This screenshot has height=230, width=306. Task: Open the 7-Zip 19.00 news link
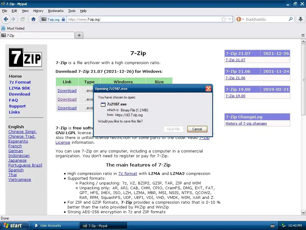click(x=235, y=96)
